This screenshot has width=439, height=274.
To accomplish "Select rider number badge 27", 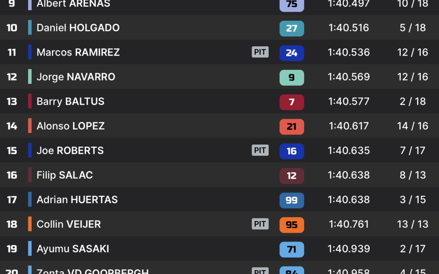I will pyautogui.click(x=292, y=28).
